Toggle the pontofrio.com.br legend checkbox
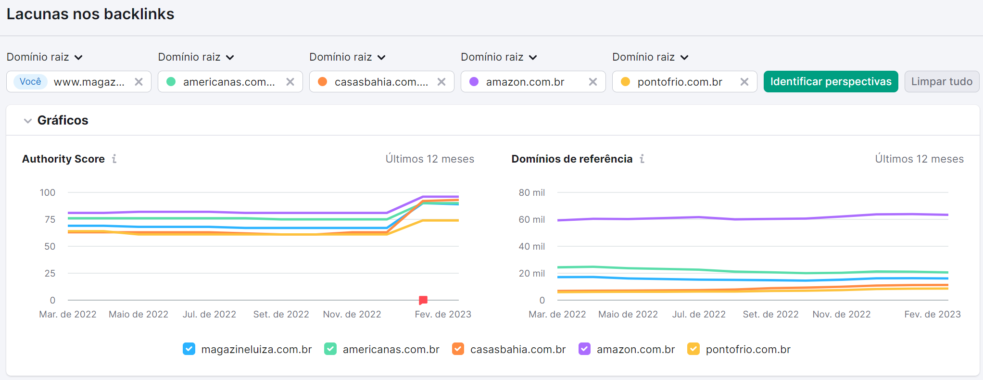983x380 pixels. 693,349
